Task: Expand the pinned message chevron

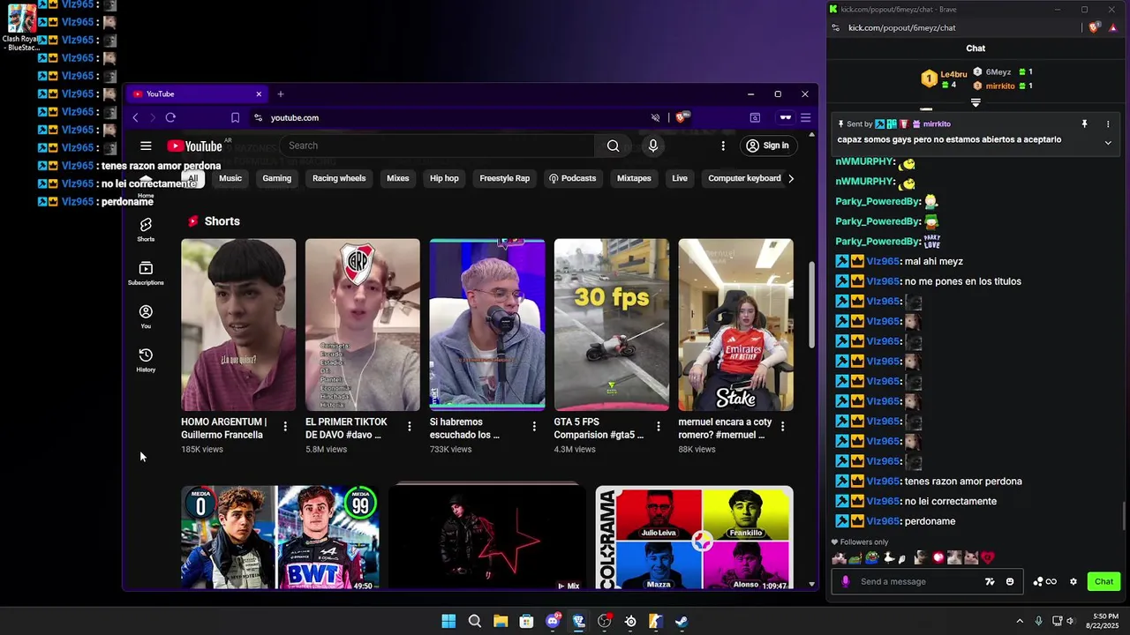Action: [x=1108, y=142]
